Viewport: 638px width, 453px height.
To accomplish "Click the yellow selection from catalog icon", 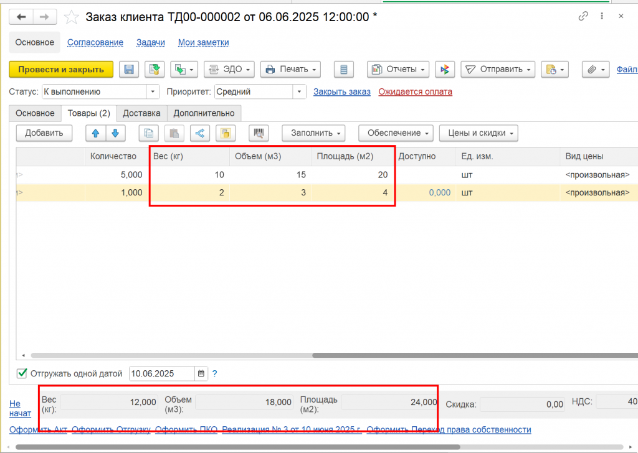I will pos(226,133).
